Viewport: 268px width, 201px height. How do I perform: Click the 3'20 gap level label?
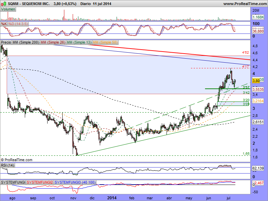tap(246, 100)
